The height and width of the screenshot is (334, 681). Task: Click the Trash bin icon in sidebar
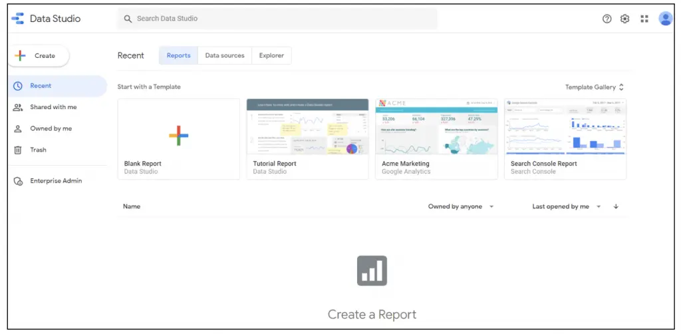click(x=18, y=150)
